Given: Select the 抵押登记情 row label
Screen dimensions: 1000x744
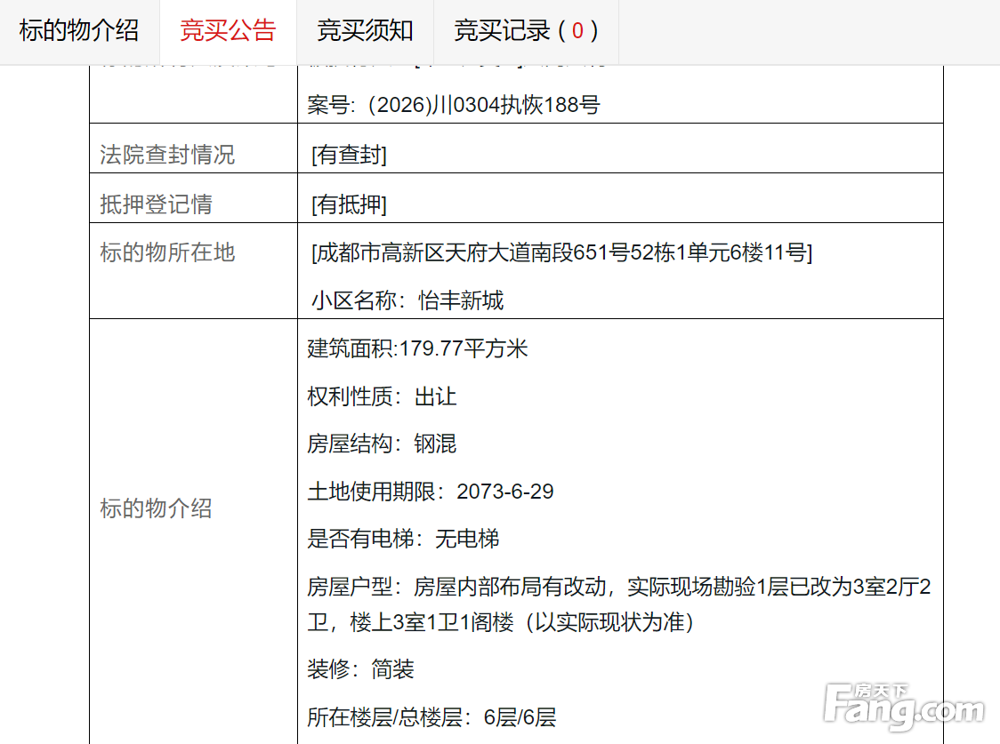Looking at the screenshot, I should point(156,204).
